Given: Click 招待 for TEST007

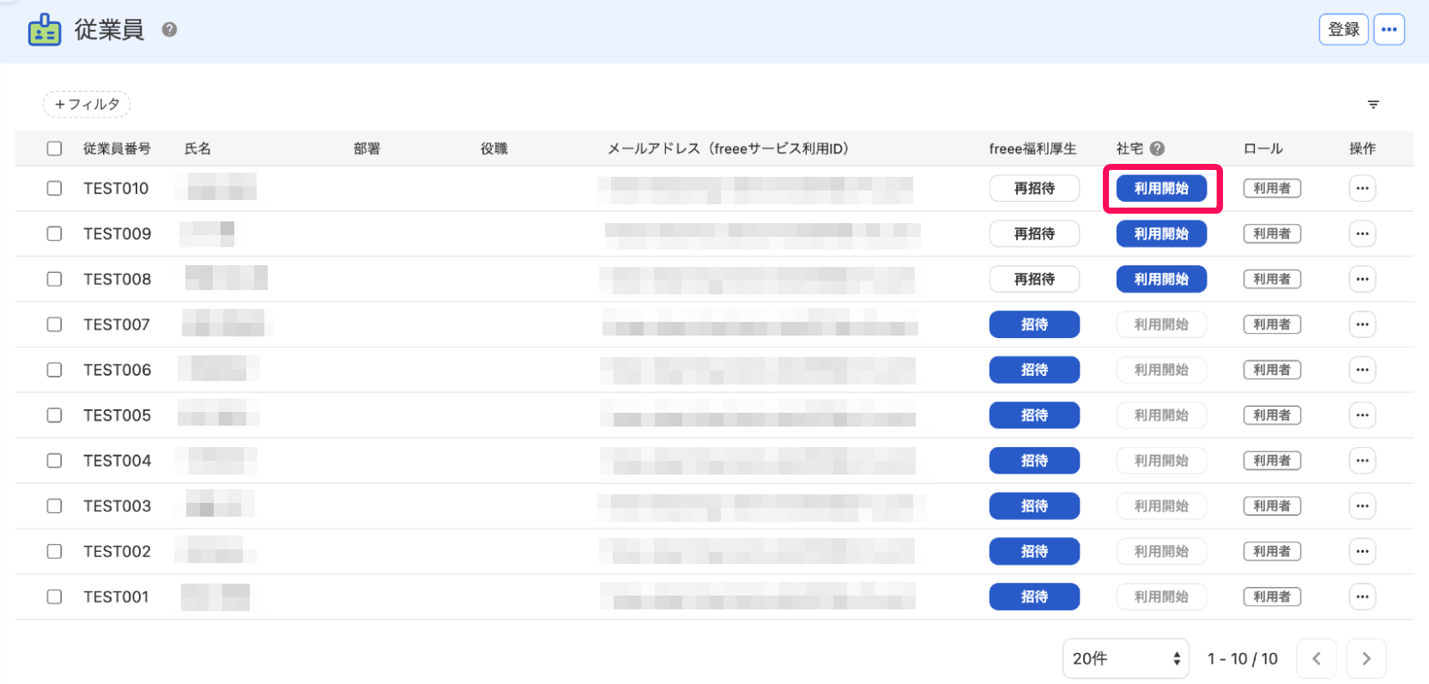Looking at the screenshot, I should pos(1034,324).
